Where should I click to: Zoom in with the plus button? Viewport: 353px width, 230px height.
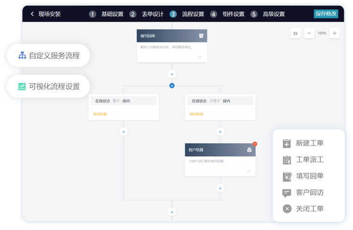point(335,33)
